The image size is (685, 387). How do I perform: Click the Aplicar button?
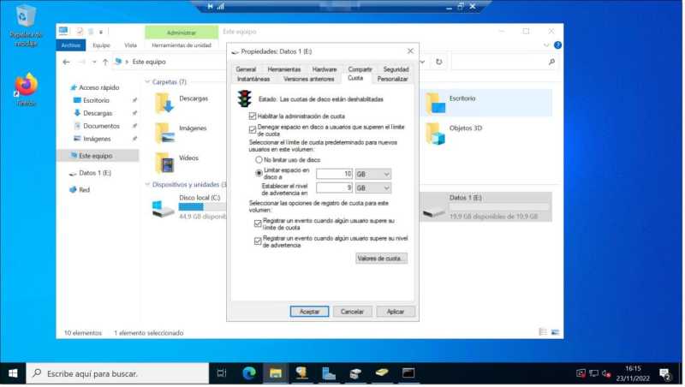click(396, 312)
